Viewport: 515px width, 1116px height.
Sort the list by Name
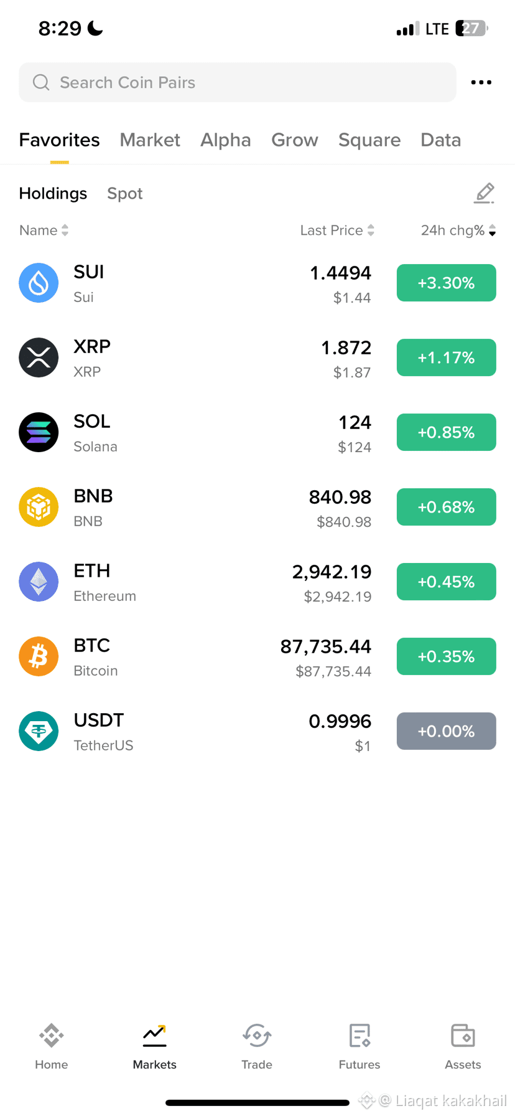[44, 230]
